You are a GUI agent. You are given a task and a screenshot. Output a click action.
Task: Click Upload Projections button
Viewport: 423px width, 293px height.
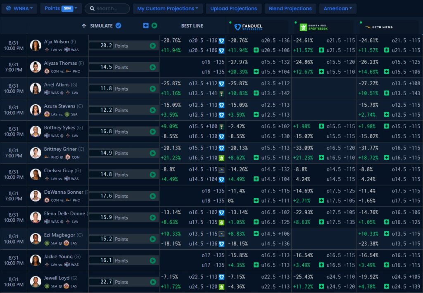pos(234,9)
